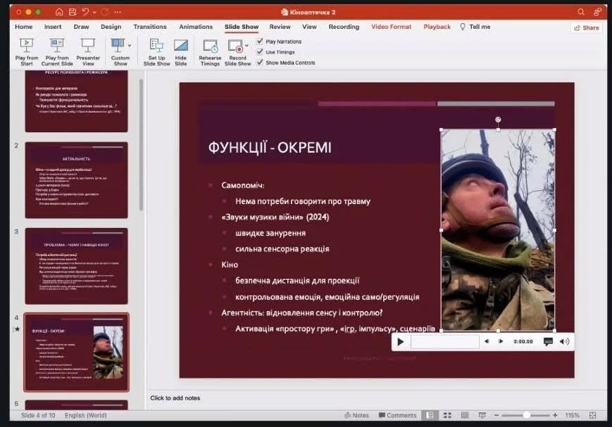
Task: Step the video forward
Action: tap(501, 341)
